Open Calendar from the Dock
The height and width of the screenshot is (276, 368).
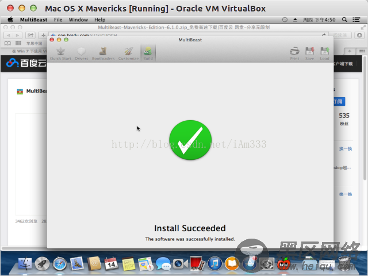click(x=111, y=263)
